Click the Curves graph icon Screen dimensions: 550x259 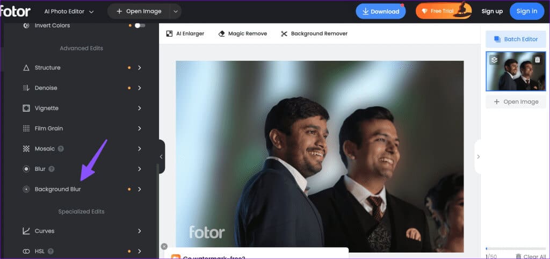[x=26, y=231]
